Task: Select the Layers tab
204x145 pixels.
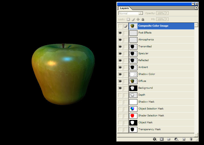Action: pyautogui.click(x=124, y=8)
